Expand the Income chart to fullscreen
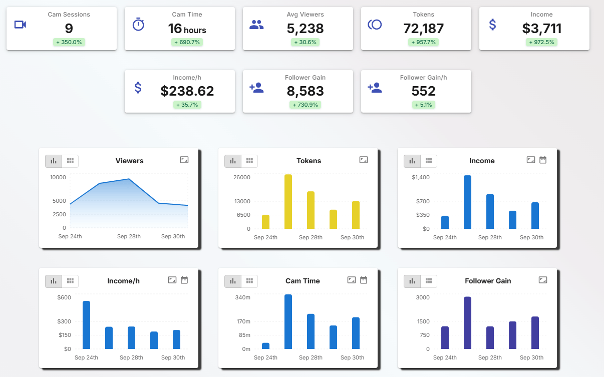Screen dimensions: 604x377 (531, 160)
